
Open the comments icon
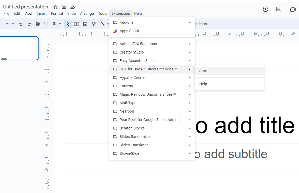tap(279, 9)
